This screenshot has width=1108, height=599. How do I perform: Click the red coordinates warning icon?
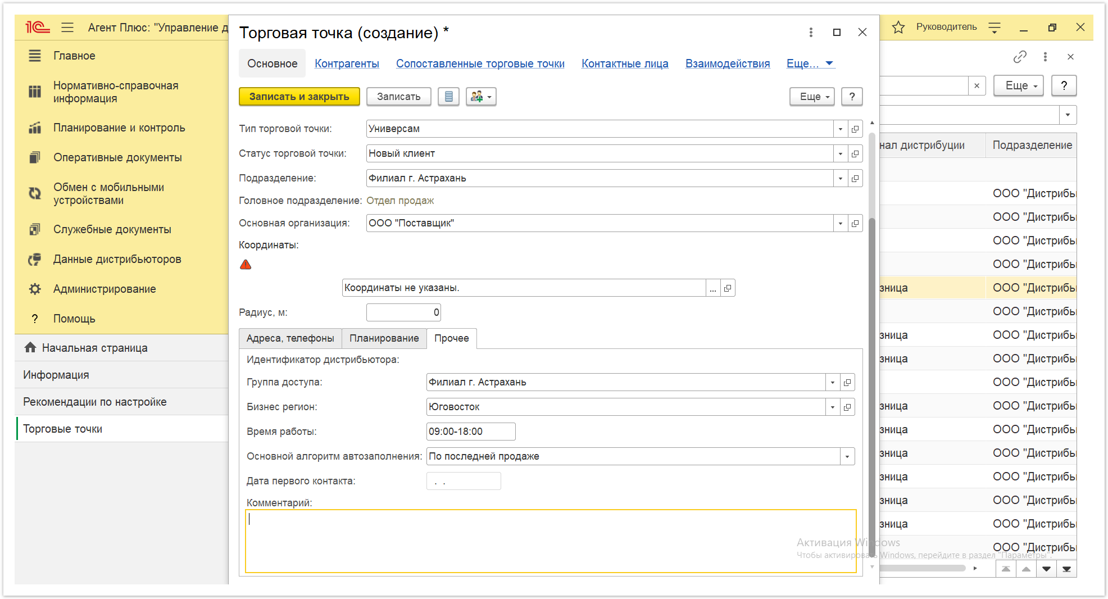coord(246,265)
